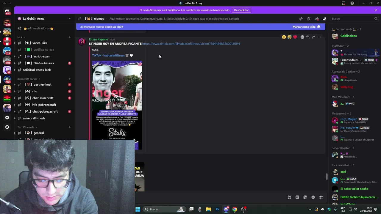Open Discord help icon in title bar

(352, 3)
